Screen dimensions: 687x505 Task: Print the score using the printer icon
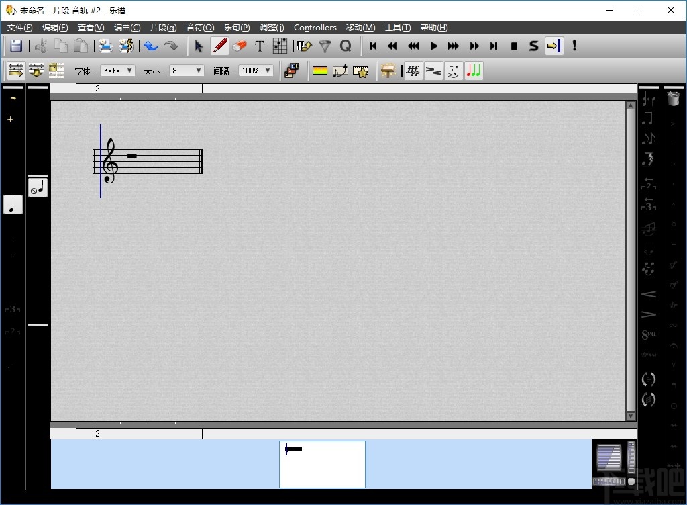click(x=105, y=46)
